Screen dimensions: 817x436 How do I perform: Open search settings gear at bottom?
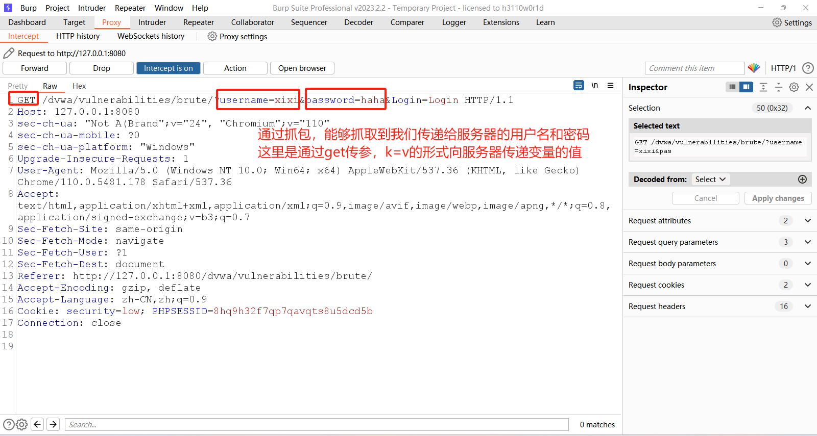[21, 424]
